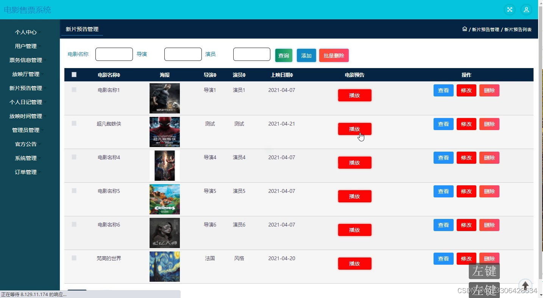Open the Snitch poster for 电影名称1
543x298 pixels.
165,98
